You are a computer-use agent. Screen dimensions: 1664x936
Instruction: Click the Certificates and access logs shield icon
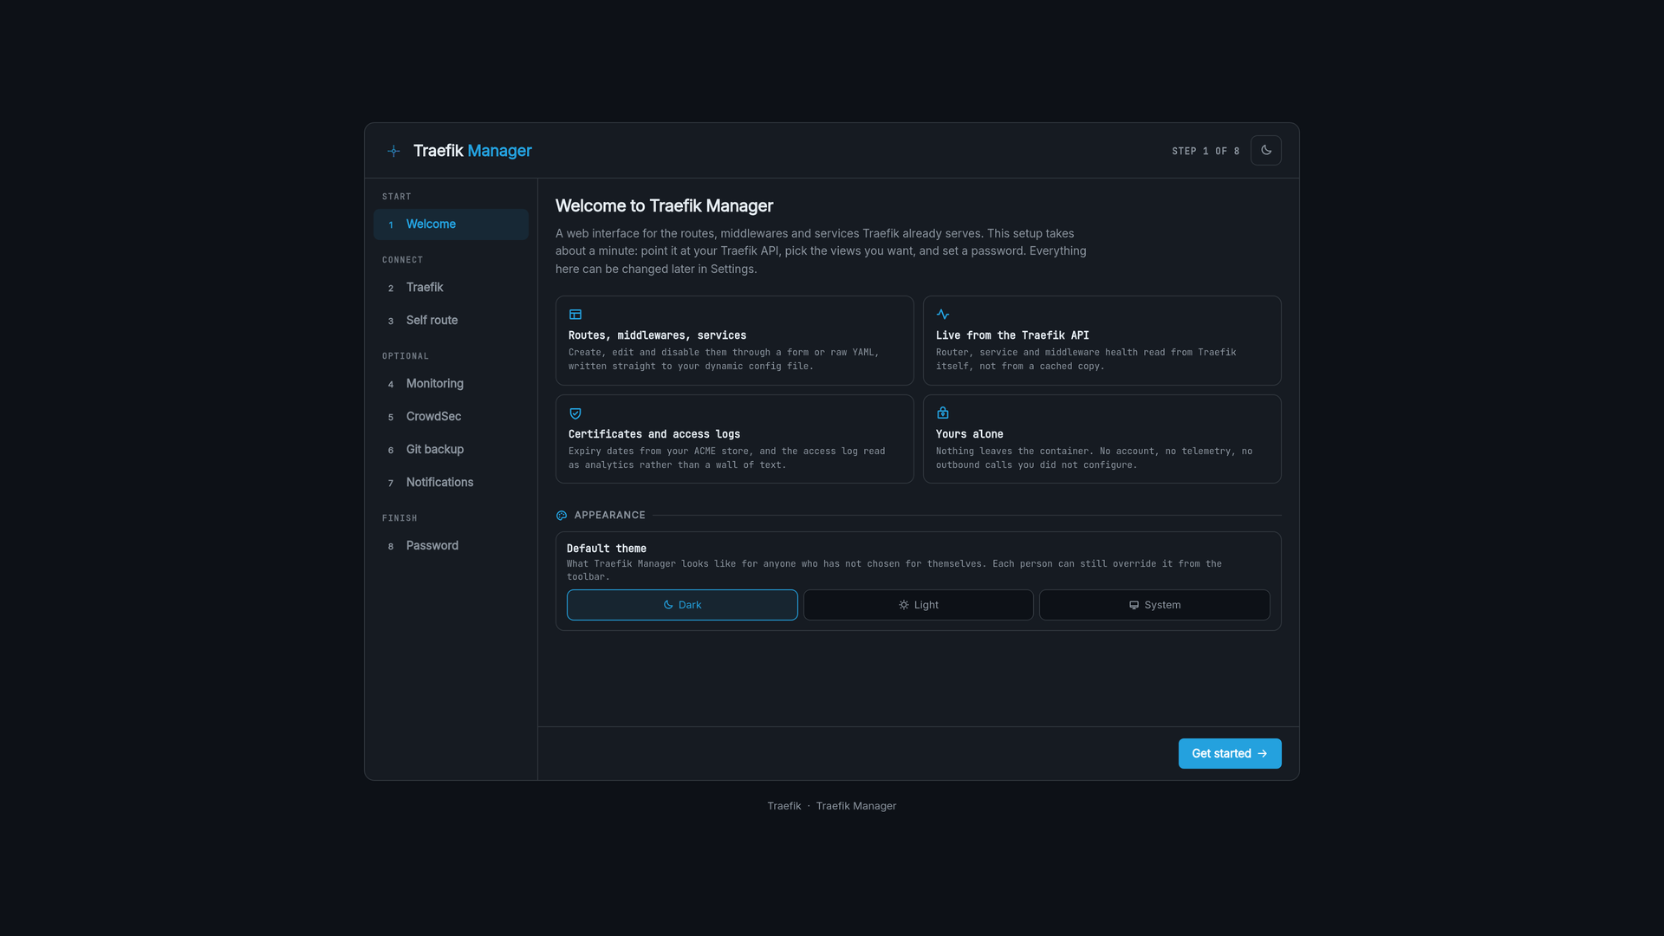coord(575,413)
